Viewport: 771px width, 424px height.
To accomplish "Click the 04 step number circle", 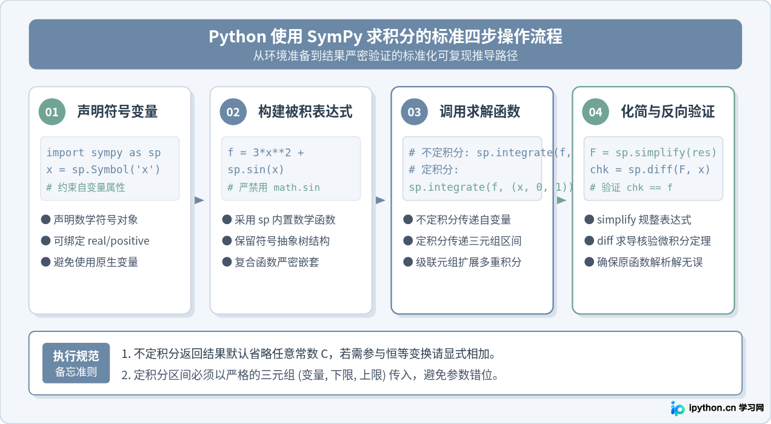I will tap(595, 112).
